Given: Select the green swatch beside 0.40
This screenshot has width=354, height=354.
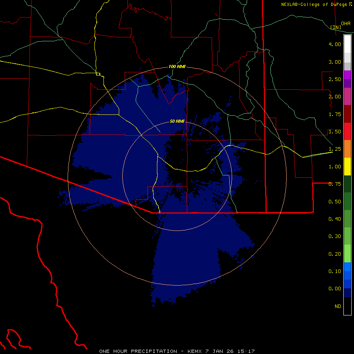Looking at the screenshot, I should (x=347, y=219).
